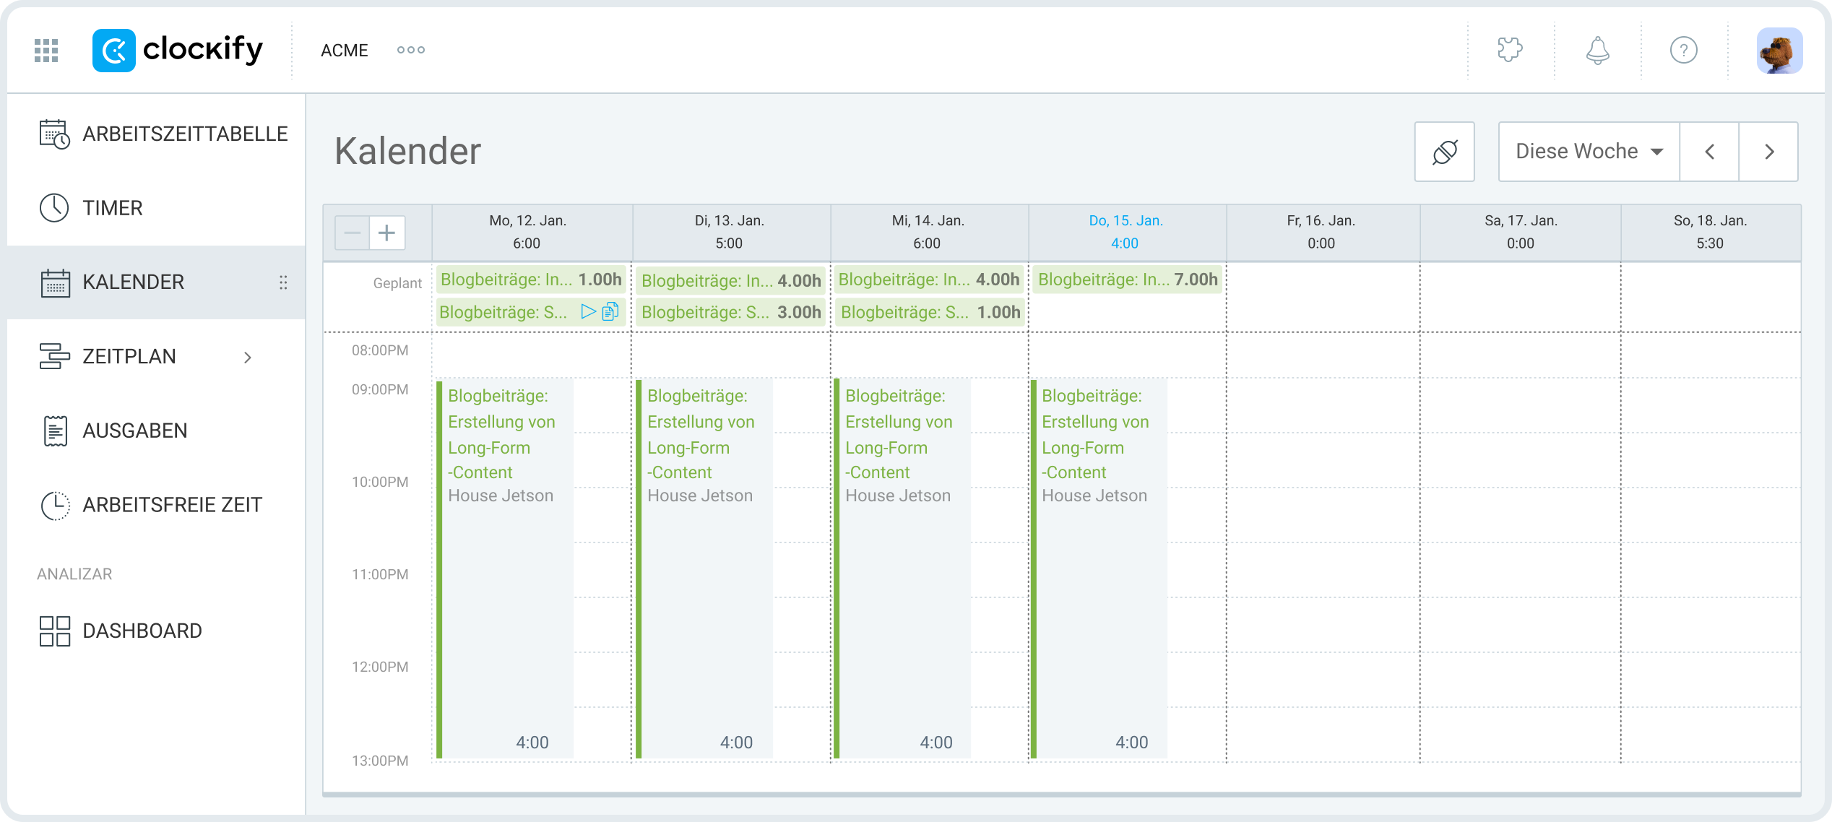1832x822 pixels.
Task: Expand the Zeitplan submenu chevron
Action: (248, 357)
